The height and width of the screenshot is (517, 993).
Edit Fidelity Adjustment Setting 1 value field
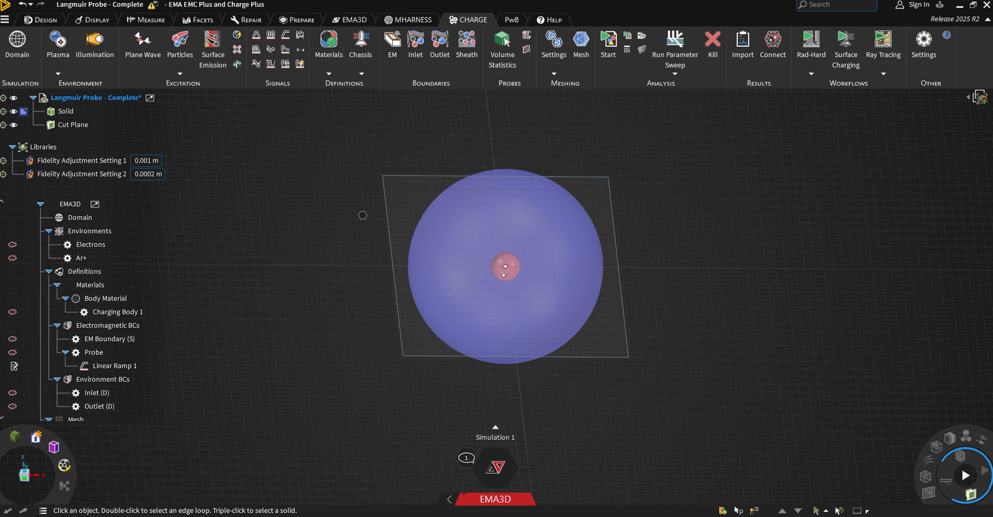(x=146, y=161)
